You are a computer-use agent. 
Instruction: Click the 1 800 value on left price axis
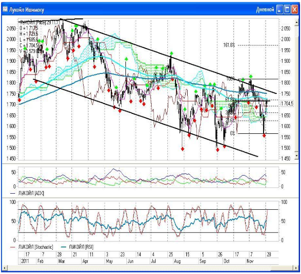pos(11,83)
